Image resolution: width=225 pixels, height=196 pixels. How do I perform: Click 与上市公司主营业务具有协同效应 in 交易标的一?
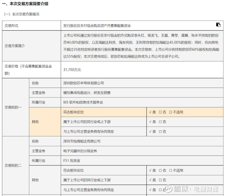(104, 132)
